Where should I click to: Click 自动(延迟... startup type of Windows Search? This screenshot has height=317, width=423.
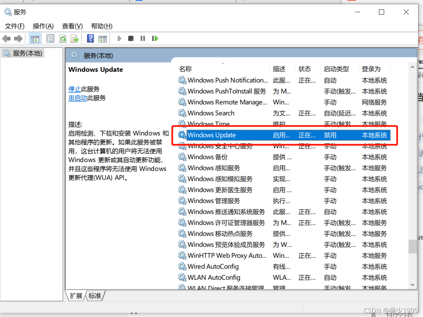(340, 113)
